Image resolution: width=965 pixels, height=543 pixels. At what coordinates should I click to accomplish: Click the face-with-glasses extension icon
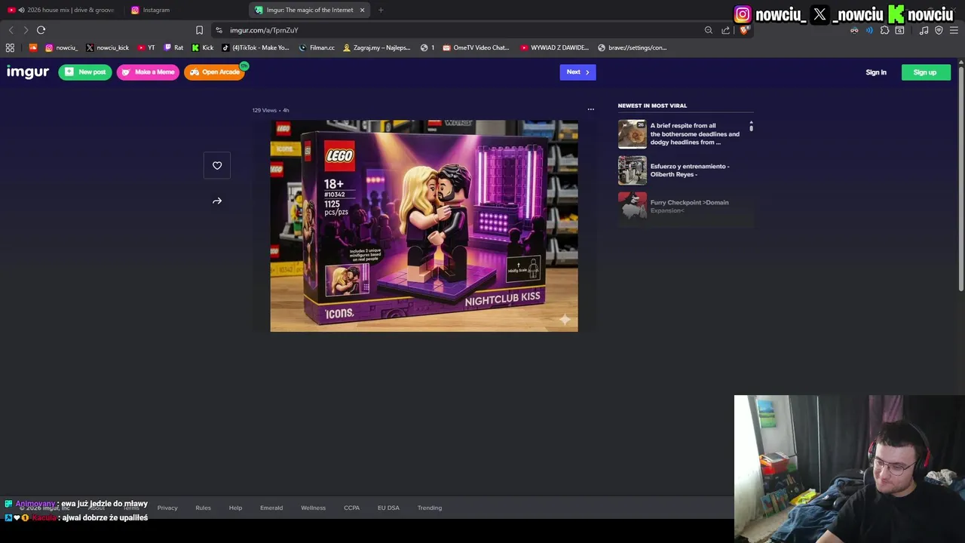point(854,30)
